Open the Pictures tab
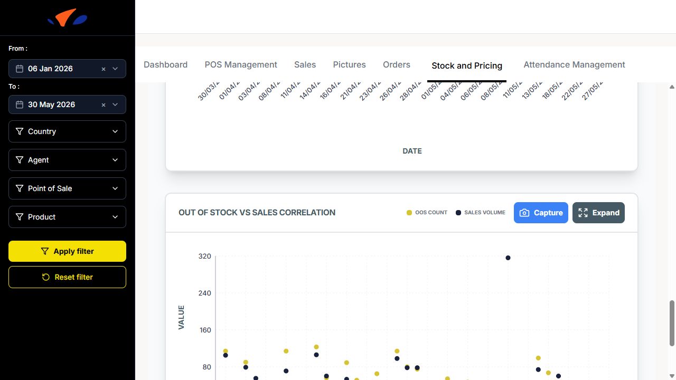Screen dimensions: 676x380 (x=349, y=64)
